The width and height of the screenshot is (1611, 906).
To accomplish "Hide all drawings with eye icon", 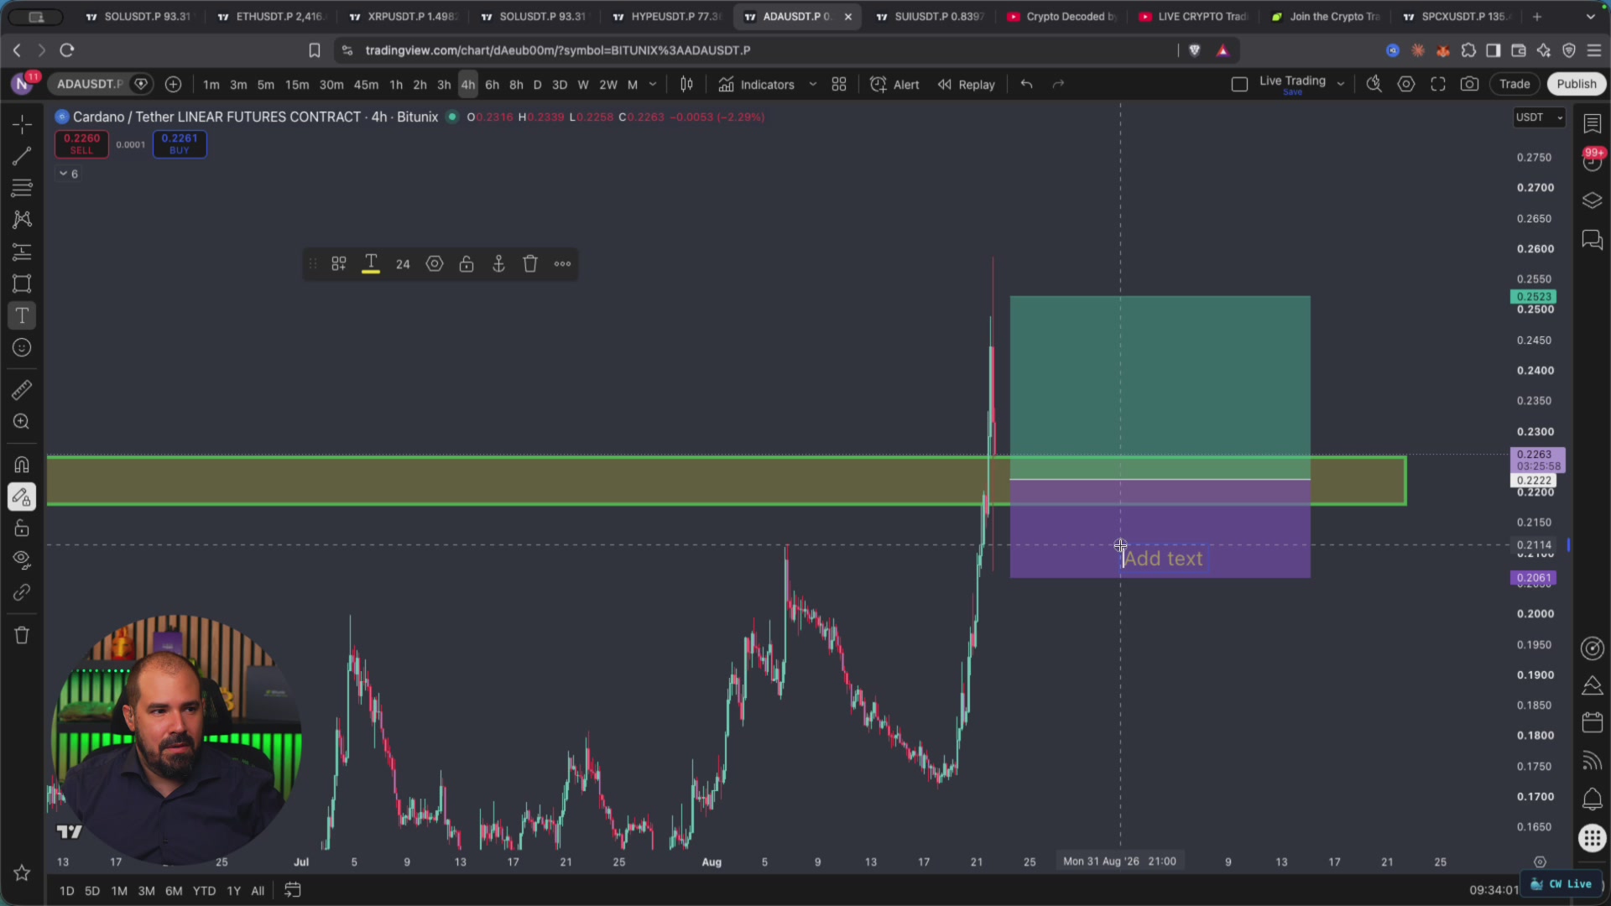I will pyautogui.click(x=22, y=560).
